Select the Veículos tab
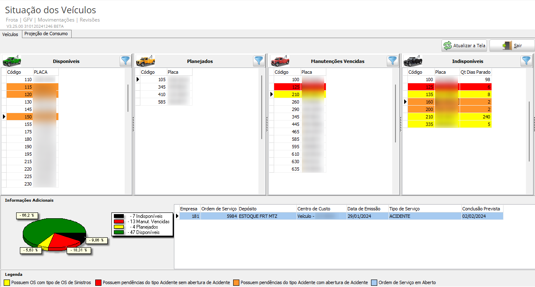 (10, 34)
